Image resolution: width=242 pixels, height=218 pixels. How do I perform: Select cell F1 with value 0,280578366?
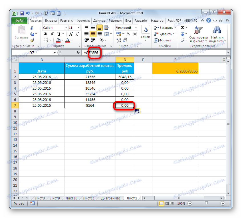coord(175,68)
